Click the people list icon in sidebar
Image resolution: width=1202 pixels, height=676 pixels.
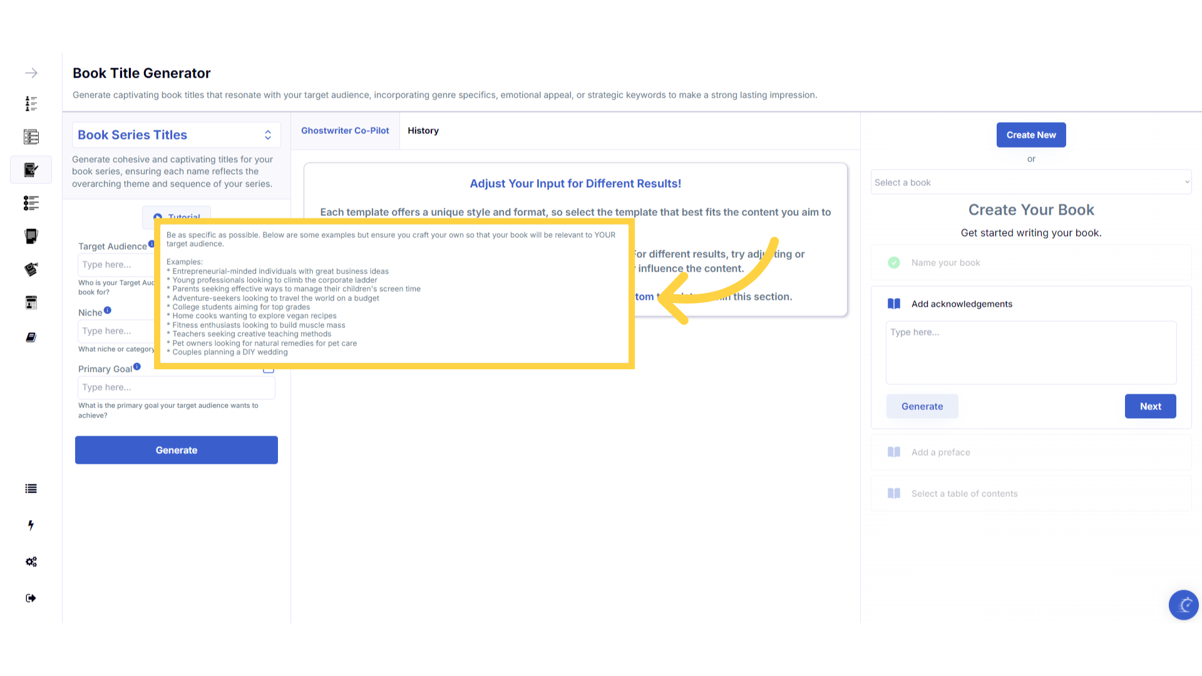[x=31, y=103]
